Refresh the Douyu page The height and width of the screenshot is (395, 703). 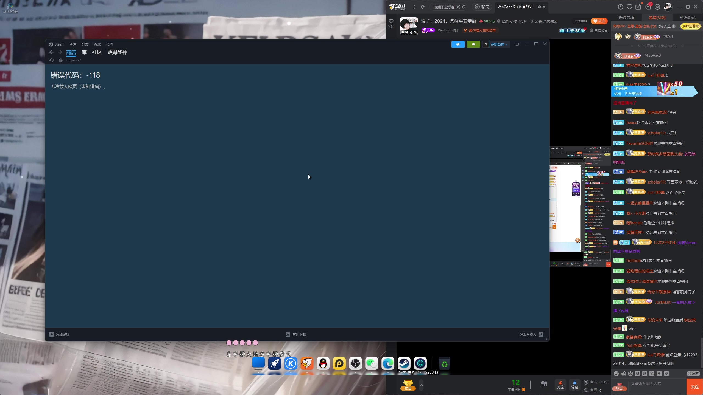coord(423,7)
